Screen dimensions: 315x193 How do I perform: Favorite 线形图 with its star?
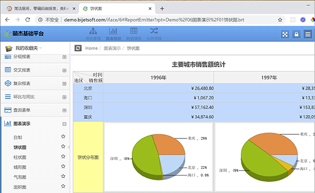point(63,166)
